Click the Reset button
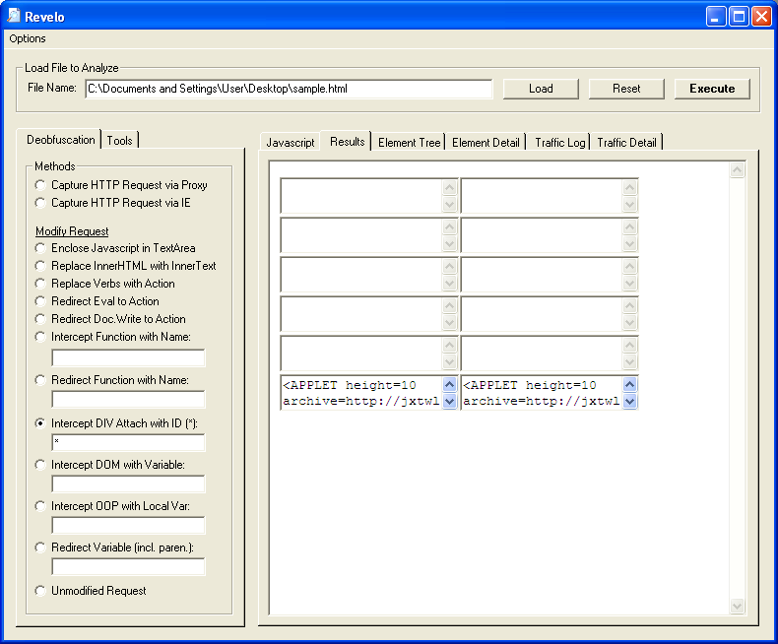This screenshot has height=644, width=778. pyautogui.click(x=626, y=89)
